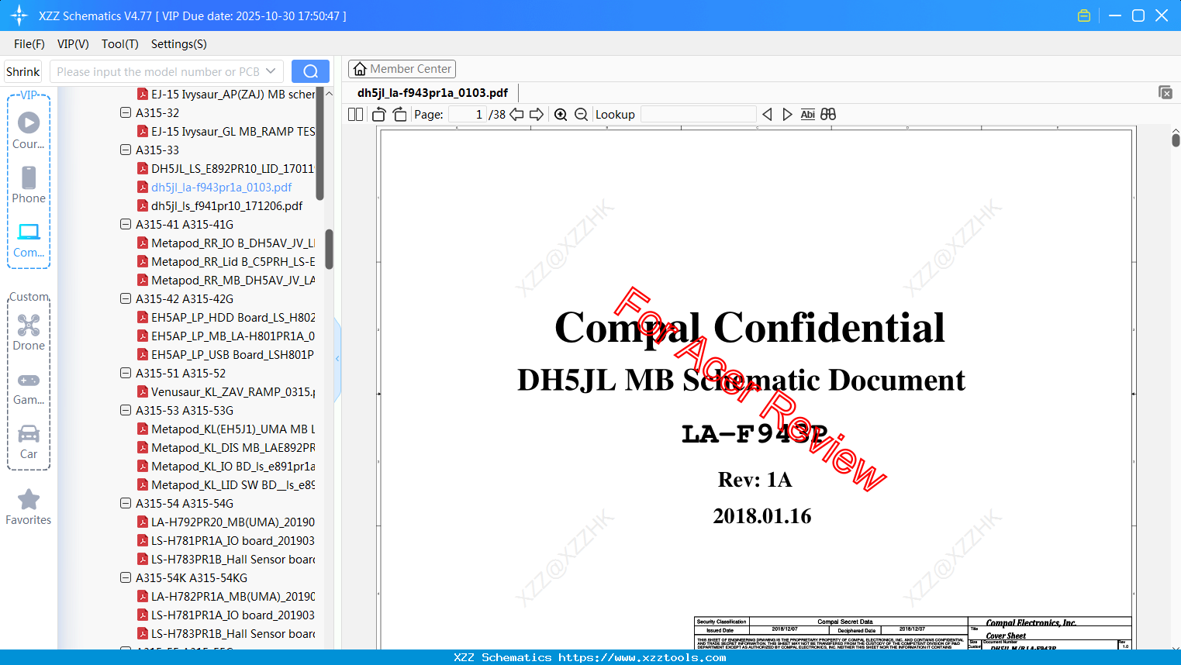The width and height of the screenshot is (1181, 665).
Task: Open the Car category
Action: 29,441
